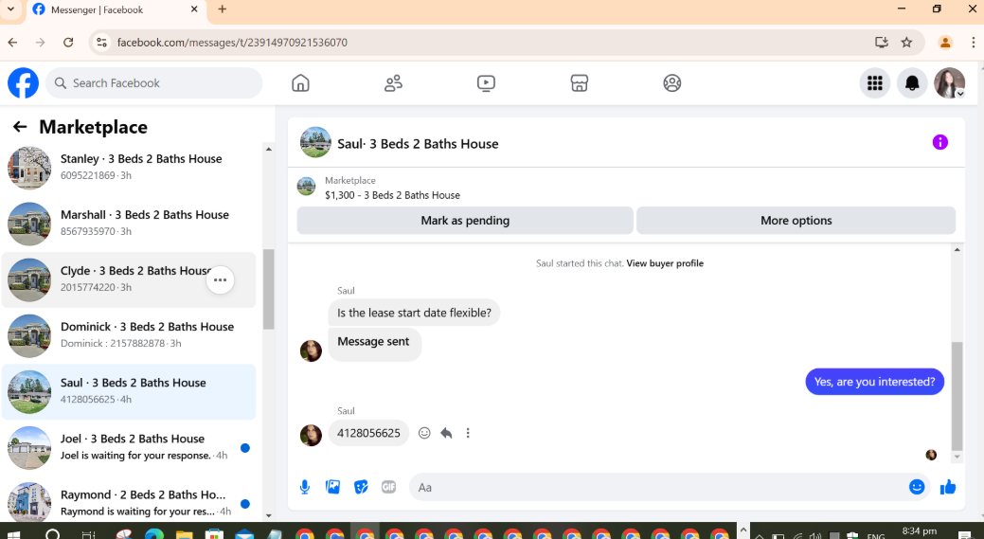Open File Explorer from taskbar
Image resolution: width=984 pixels, height=539 pixels.
click(184, 535)
